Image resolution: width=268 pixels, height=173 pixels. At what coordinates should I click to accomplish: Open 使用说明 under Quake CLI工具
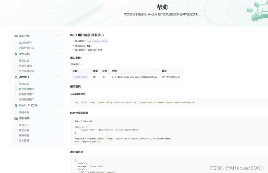24,112
